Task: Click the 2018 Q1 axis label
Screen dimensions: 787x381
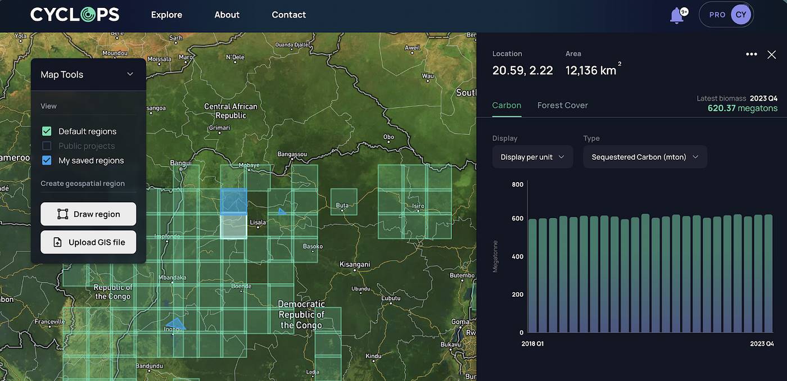Action: 532,343
